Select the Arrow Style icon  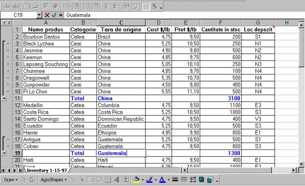[193, 179]
